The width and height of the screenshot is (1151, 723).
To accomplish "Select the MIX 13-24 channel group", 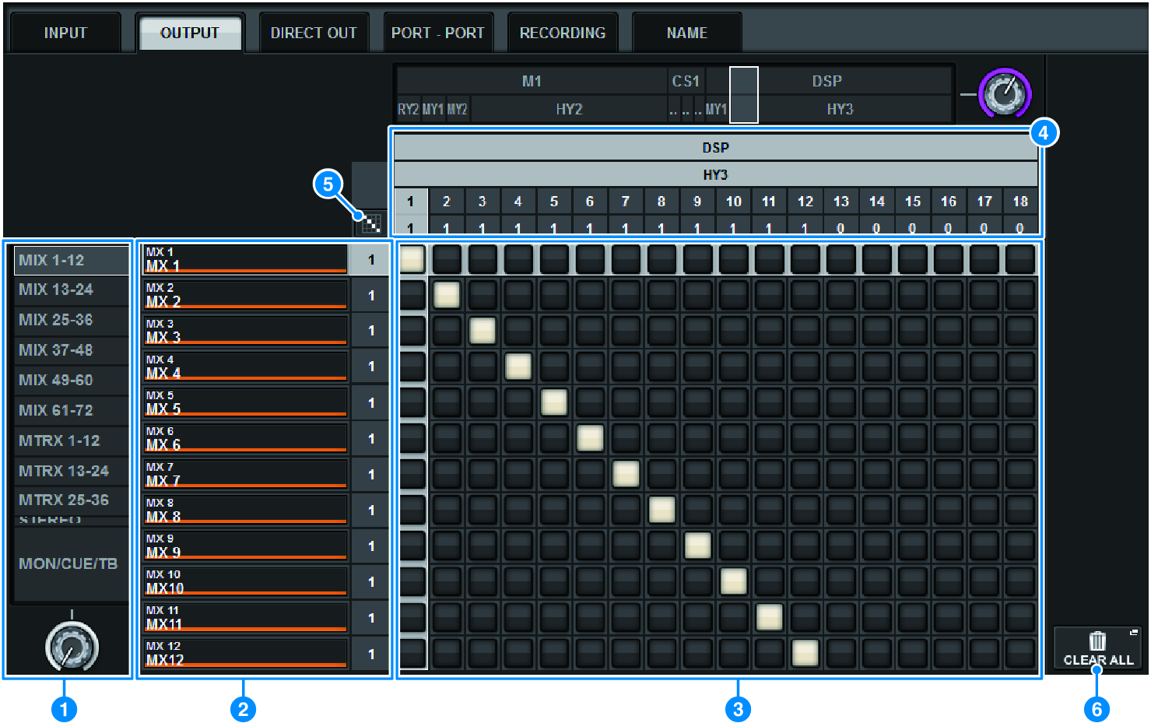I will point(71,290).
